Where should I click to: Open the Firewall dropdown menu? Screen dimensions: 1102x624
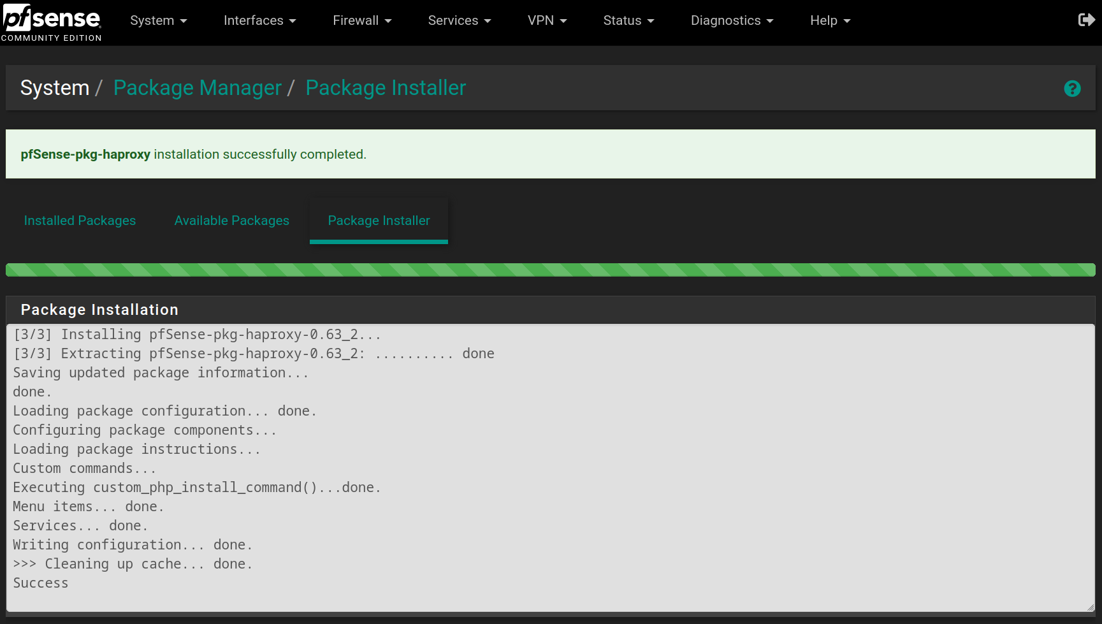pos(362,20)
